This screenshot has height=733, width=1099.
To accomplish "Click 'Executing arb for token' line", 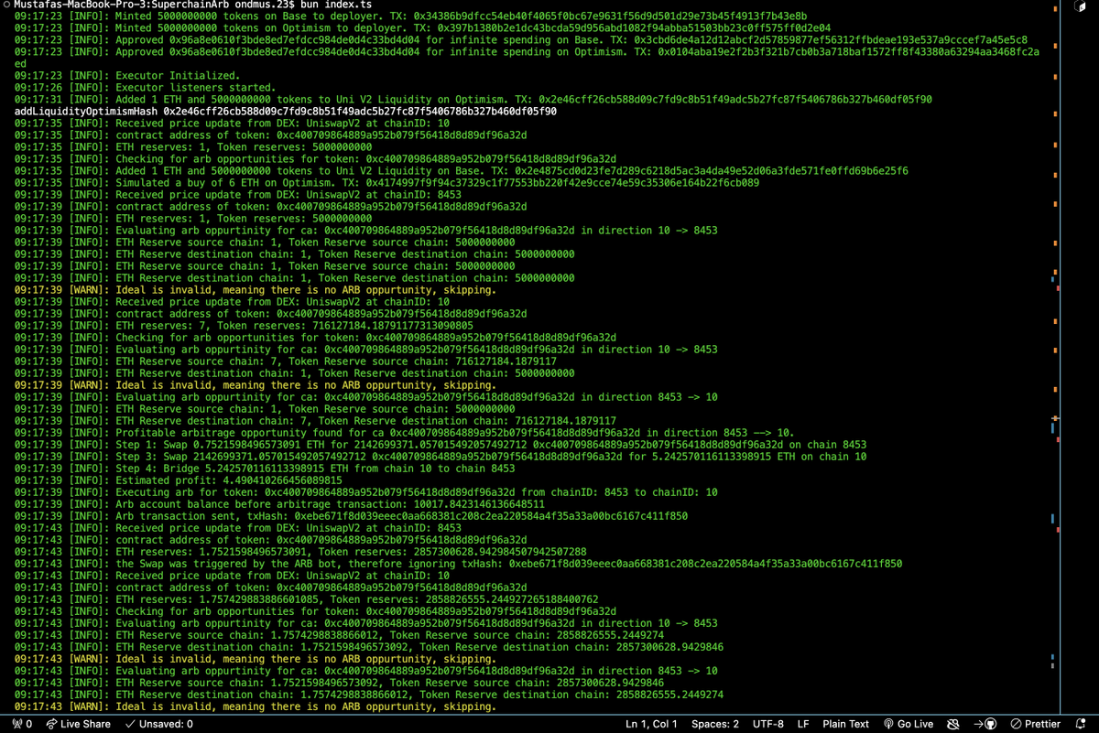I will click(x=366, y=492).
